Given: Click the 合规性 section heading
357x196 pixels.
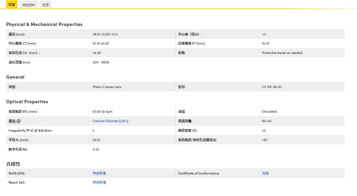Looking at the screenshot, I should point(13,164).
